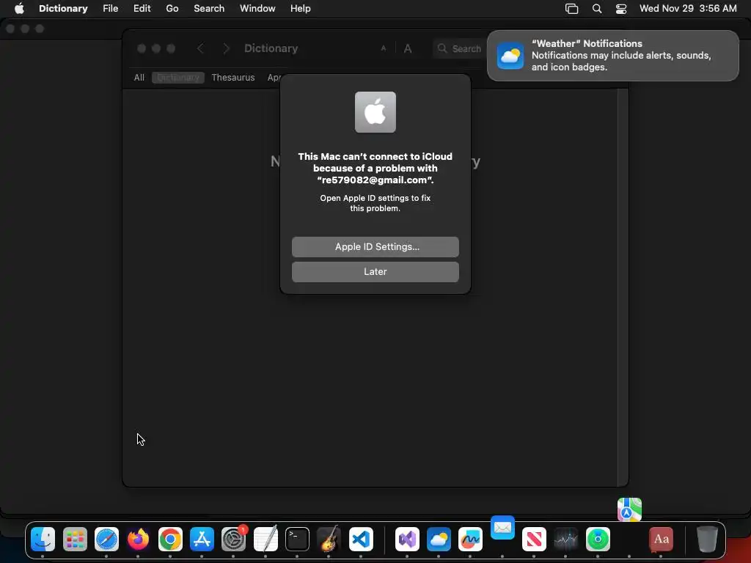Click the Dictionary window scrollbar track
This screenshot has width=751, height=563.
point(623,287)
